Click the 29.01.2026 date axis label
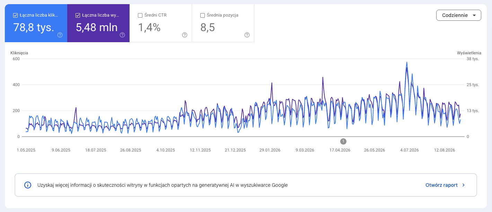 (x=270, y=150)
